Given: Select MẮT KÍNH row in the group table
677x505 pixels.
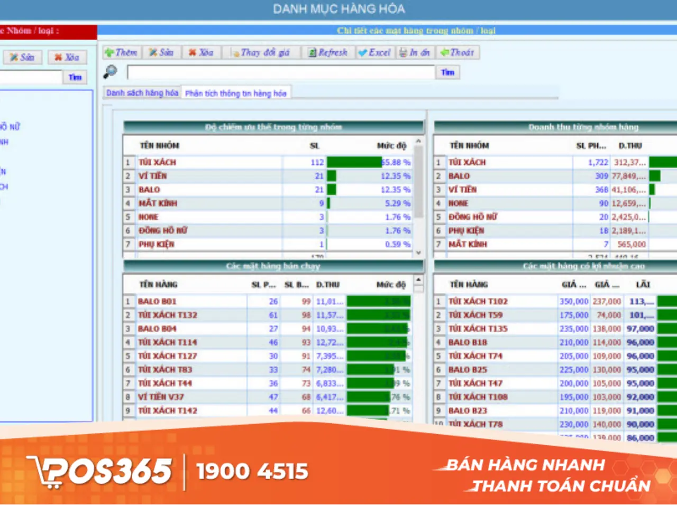Looking at the screenshot, I should pos(268,203).
